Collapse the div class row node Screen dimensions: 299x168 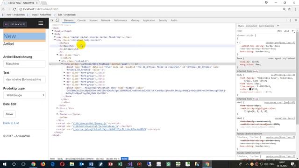tap(57, 55)
